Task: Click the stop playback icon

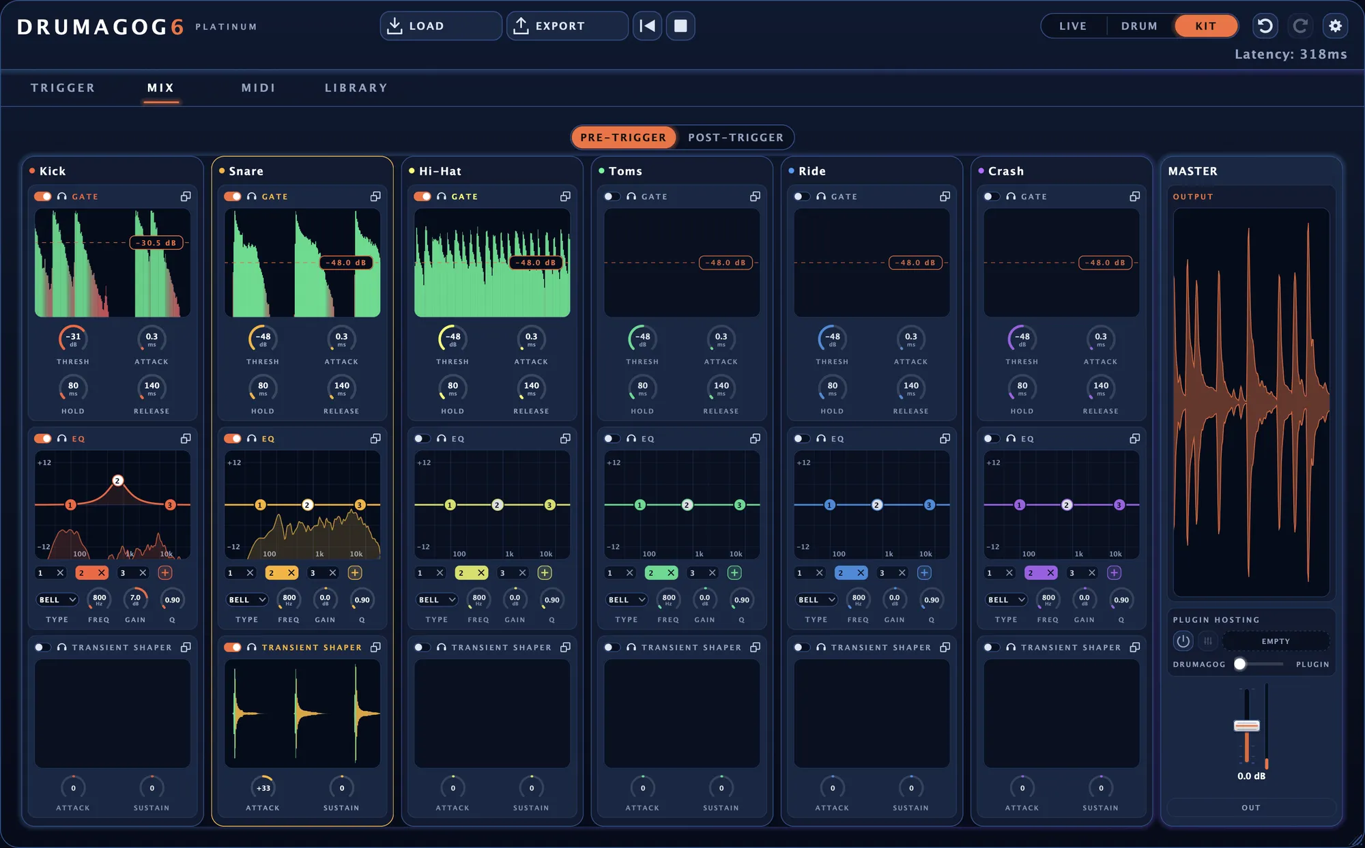Action: coord(680,26)
